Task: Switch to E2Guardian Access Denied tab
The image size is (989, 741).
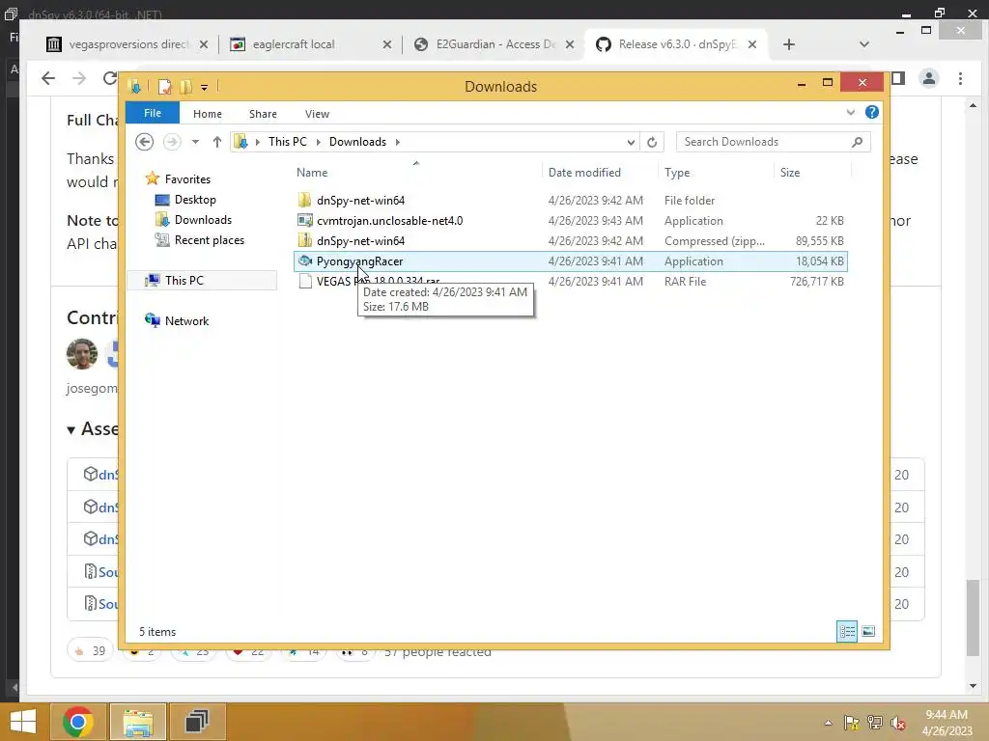Action: (495, 44)
